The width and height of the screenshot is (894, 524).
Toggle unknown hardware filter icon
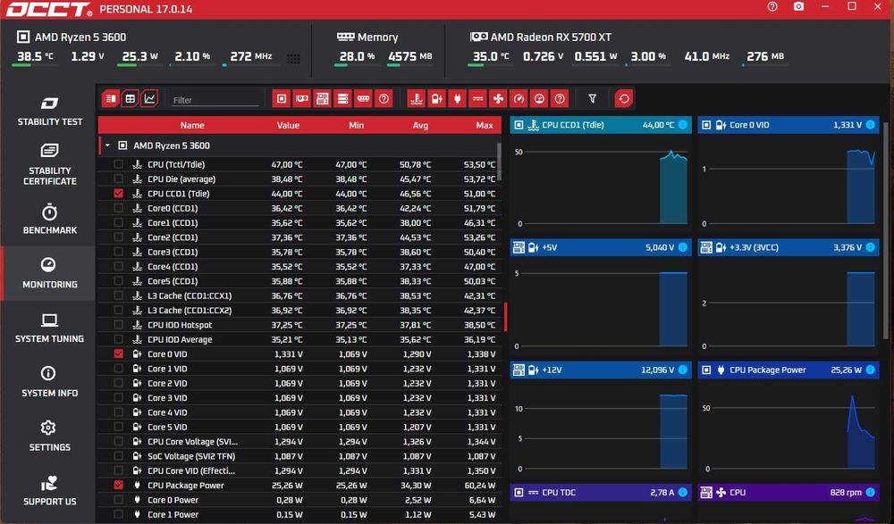384,98
